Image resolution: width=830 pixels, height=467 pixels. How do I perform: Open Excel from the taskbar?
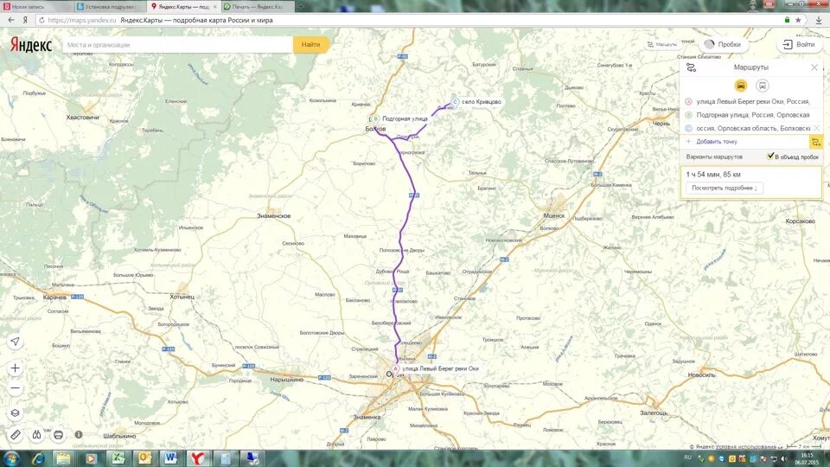click(x=117, y=458)
